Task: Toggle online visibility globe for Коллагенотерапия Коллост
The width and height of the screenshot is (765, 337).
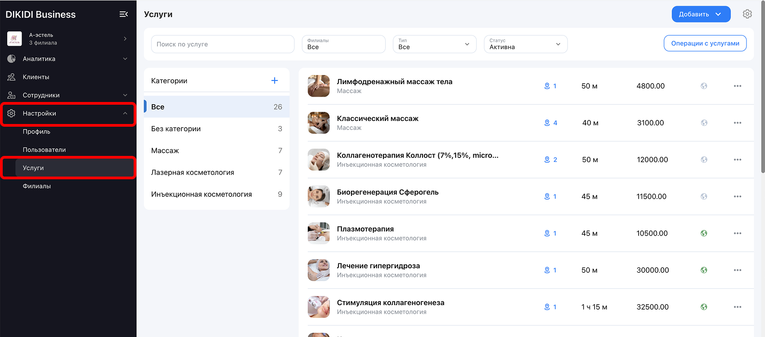Action: (704, 160)
